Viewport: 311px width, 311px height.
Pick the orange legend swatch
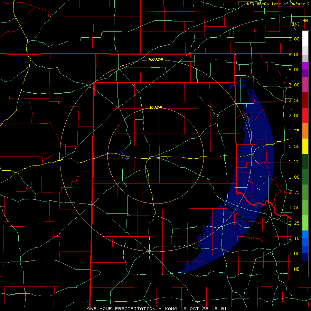[x=305, y=131]
